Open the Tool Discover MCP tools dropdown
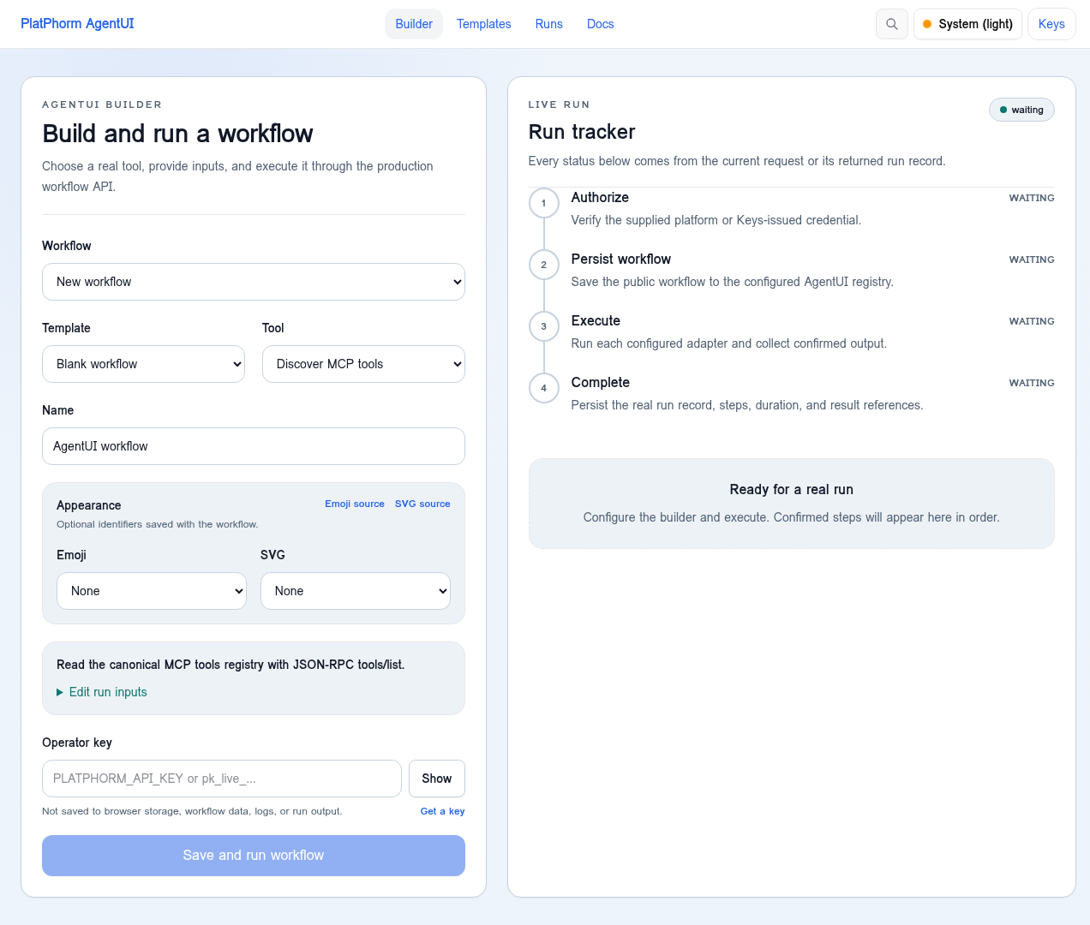This screenshot has height=925, width=1090. tap(363, 364)
